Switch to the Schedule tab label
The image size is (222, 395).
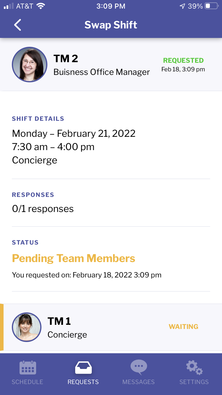(28, 382)
